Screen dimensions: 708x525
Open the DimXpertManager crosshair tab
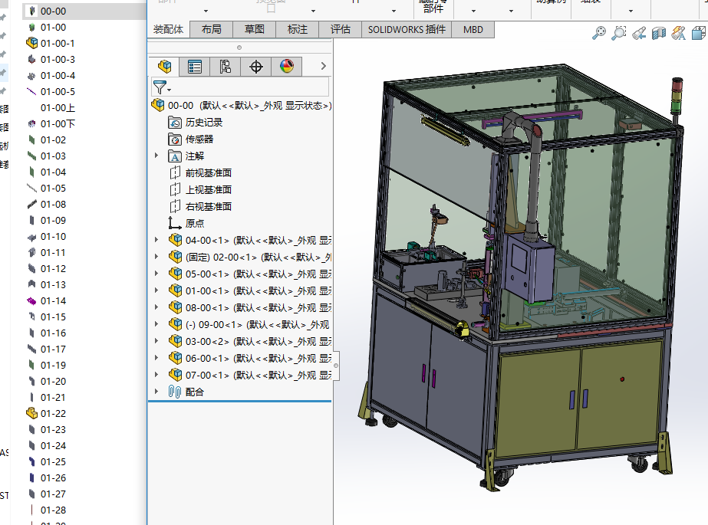coord(256,67)
